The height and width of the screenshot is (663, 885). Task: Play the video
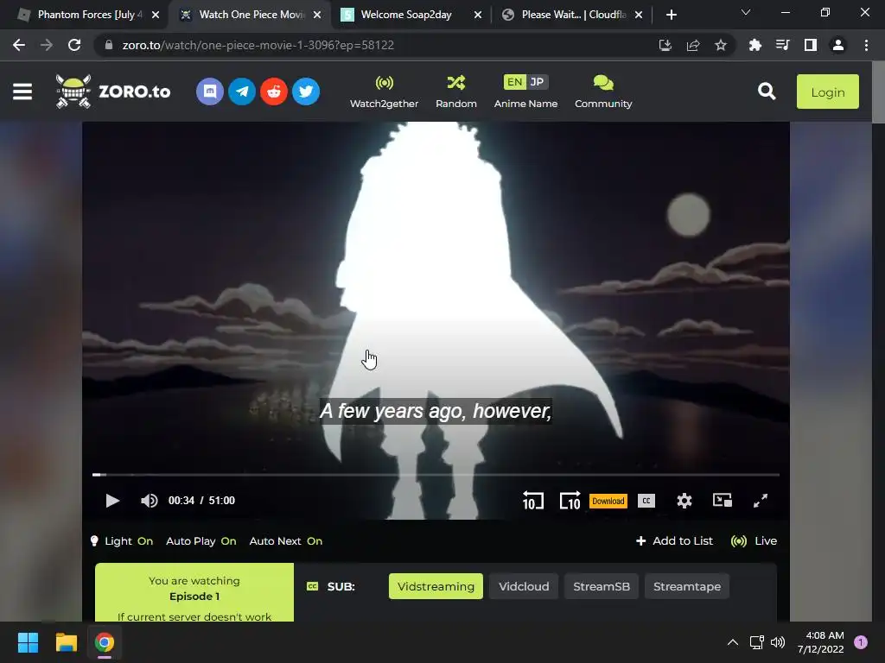tap(112, 501)
